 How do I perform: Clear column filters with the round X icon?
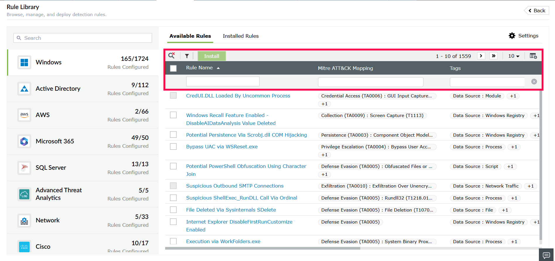534,82
